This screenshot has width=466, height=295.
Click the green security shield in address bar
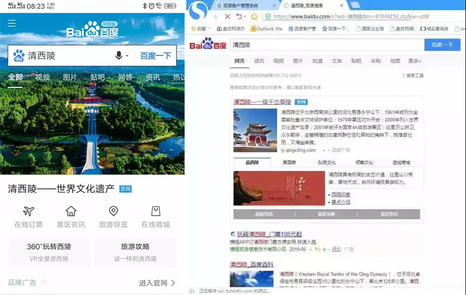pyautogui.click(x=268, y=17)
